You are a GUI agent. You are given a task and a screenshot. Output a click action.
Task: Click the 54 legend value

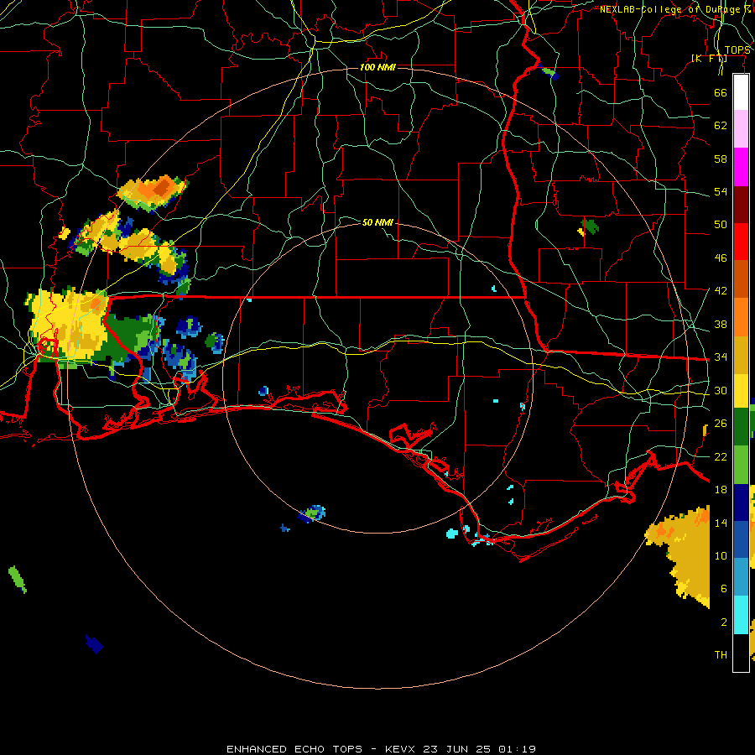coord(721,191)
